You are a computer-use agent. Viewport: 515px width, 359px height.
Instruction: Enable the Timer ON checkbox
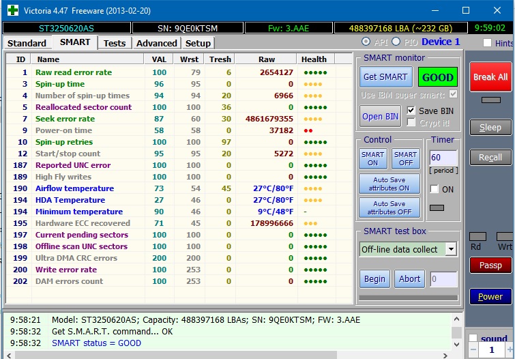click(435, 190)
